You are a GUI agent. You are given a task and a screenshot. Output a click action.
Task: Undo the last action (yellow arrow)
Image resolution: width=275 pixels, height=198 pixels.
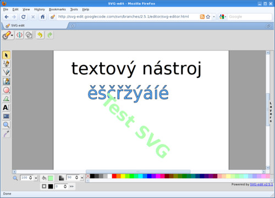[x=40, y=35]
